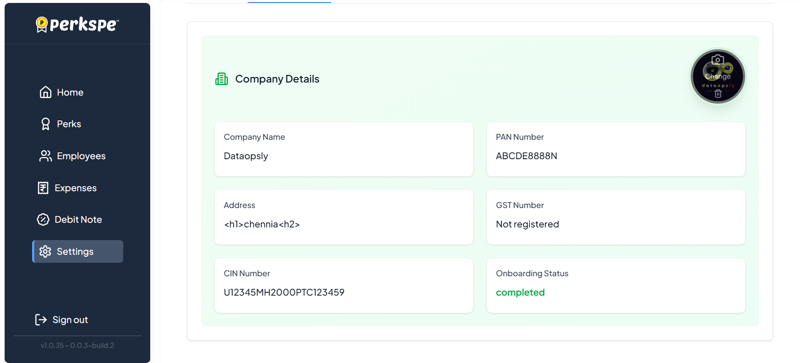Click the Employees people icon
800x363 pixels.
[46, 156]
